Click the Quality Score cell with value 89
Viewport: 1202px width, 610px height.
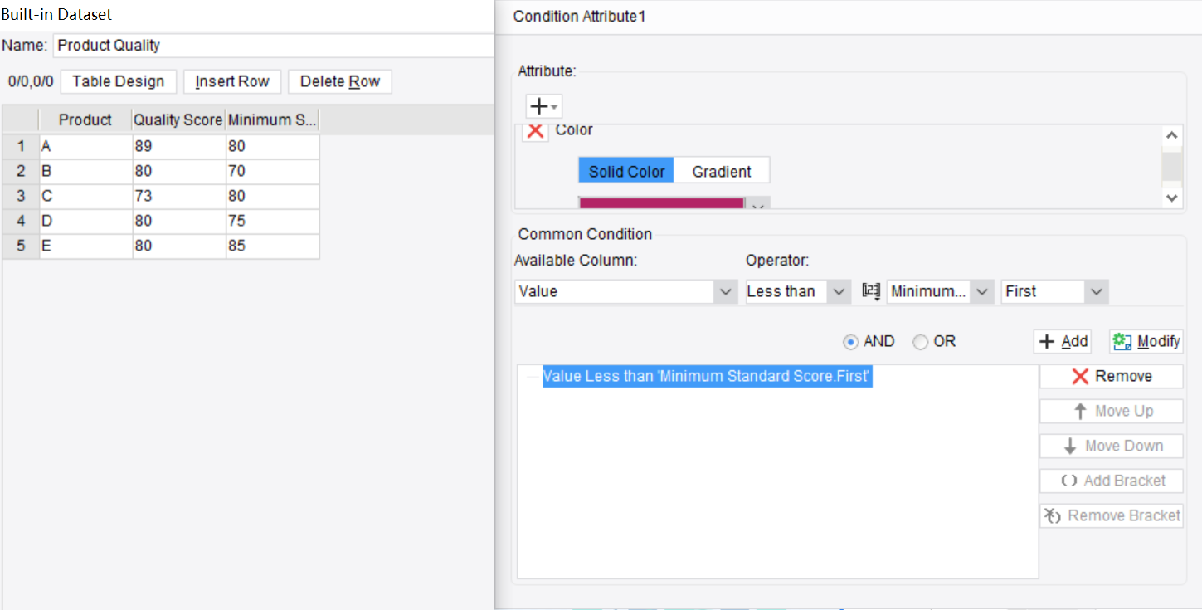[179, 146]
